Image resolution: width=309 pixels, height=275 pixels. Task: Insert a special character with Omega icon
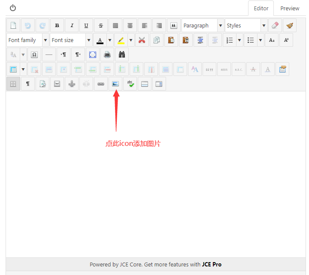click(35, 55)
